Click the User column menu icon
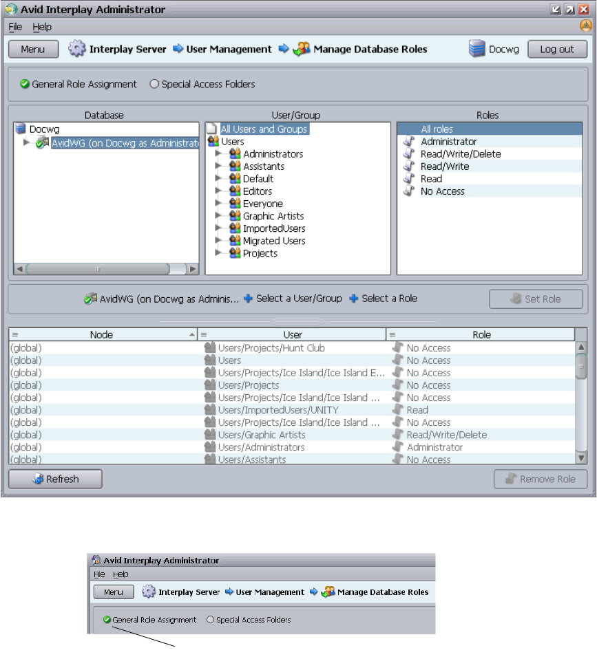Screen dimensions: 597x659 (x=204, y=334)
